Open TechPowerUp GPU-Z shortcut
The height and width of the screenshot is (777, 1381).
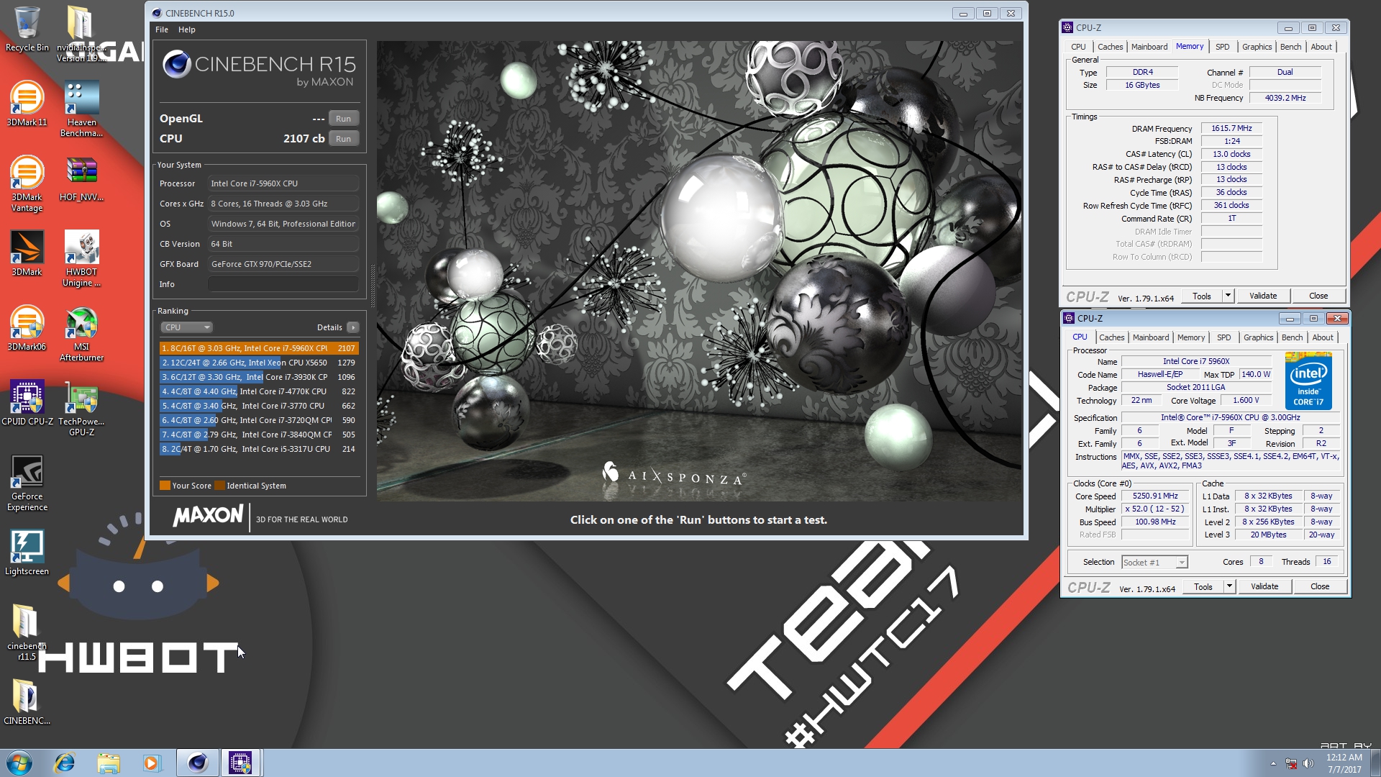point(81,408)
